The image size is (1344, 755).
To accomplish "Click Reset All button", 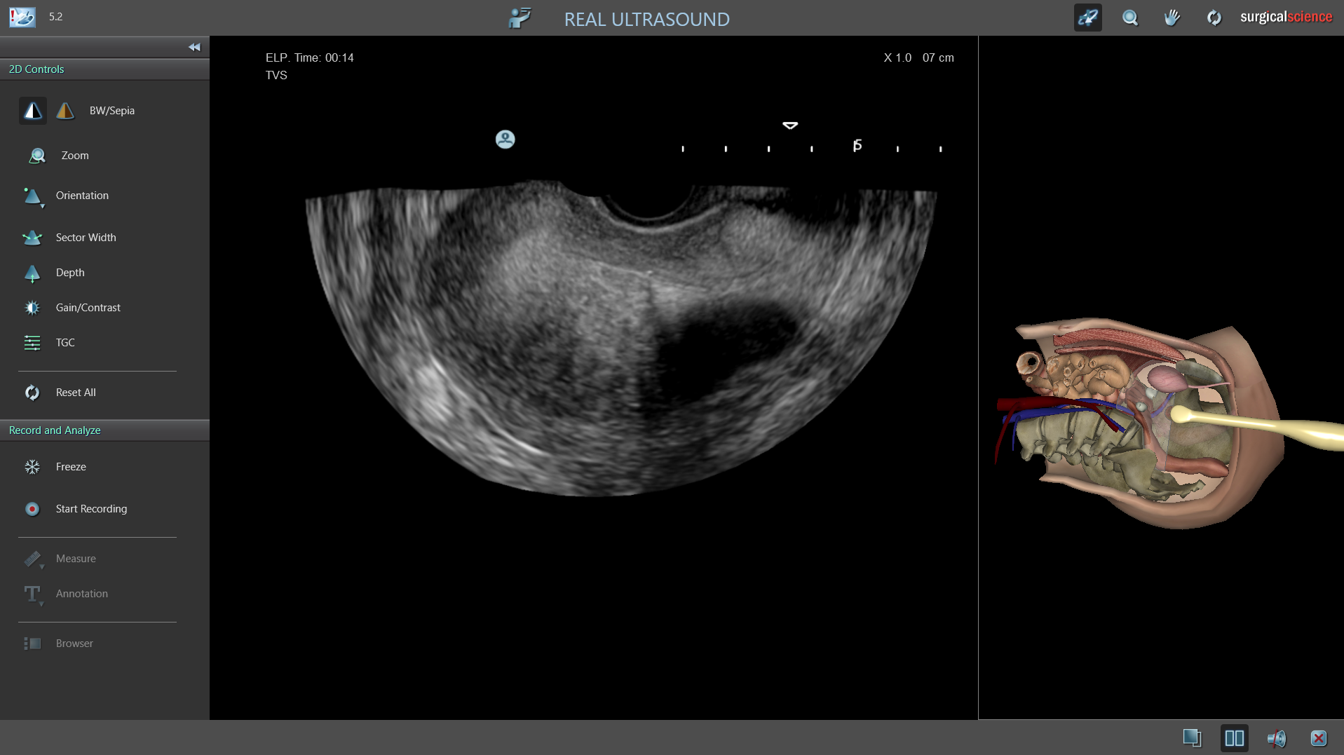I will coord(33,393).
